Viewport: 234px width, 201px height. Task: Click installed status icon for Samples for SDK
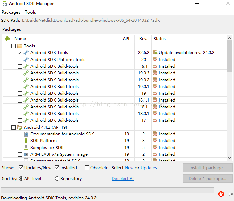(155, 148)
